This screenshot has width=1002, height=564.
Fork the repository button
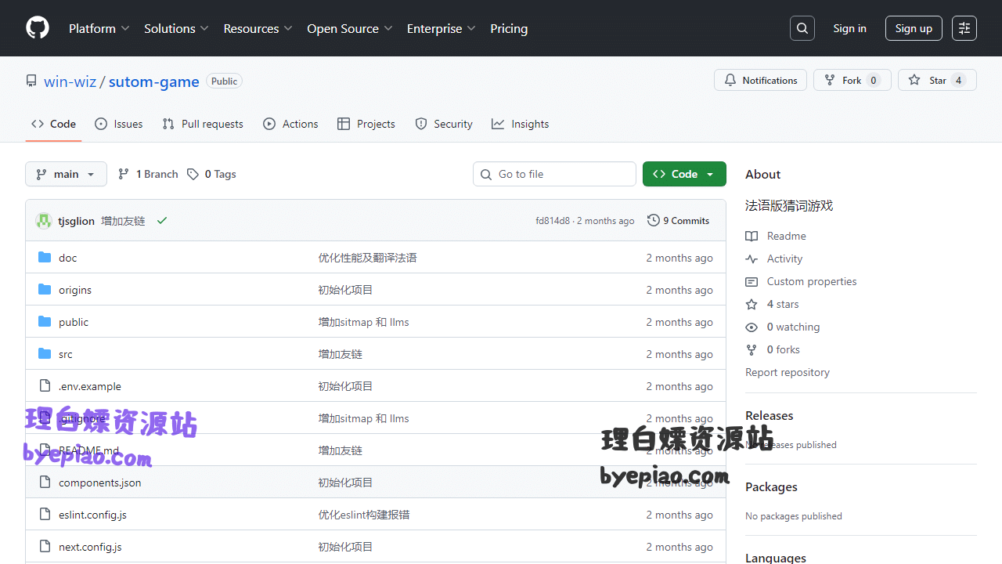852,80
